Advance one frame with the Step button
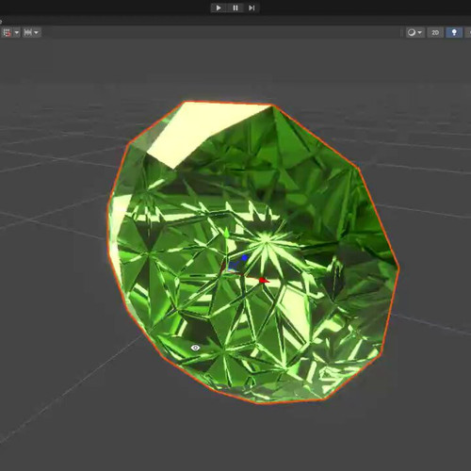 pyautogui.click(x=252, y=8)
